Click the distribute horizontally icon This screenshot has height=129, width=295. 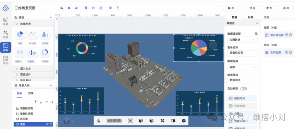(x=110, y=8)
